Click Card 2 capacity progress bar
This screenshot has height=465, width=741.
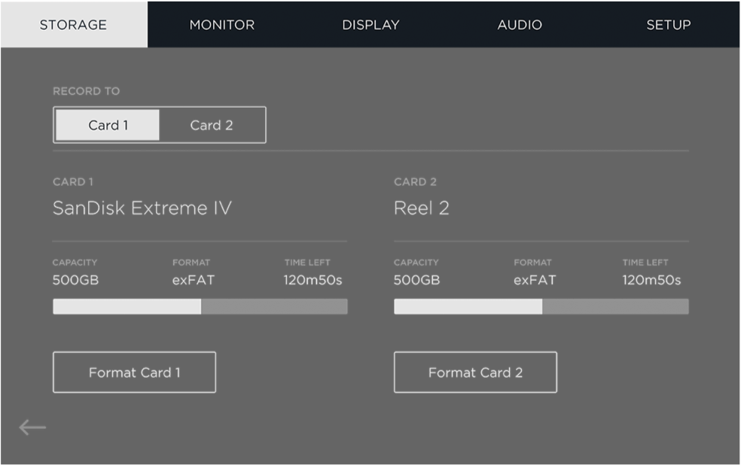pos(541,306)
